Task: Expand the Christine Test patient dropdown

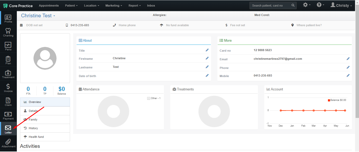Action: coord(38,16)
